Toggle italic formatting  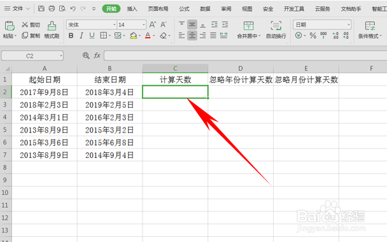click(81, 36)
